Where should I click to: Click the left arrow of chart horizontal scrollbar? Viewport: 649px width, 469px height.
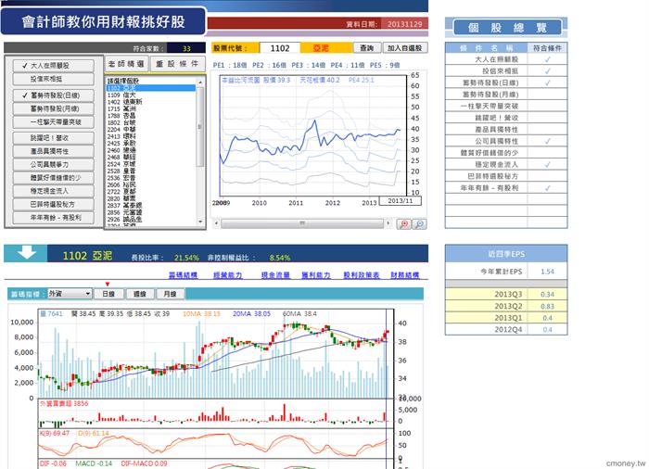click(x=216, y=223)
